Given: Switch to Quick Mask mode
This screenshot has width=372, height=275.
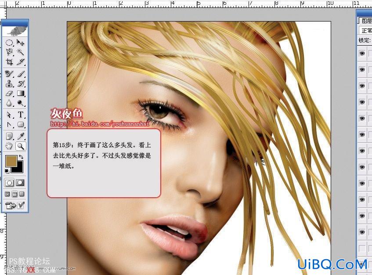Looking at the screenshot, I should [20, 183].
